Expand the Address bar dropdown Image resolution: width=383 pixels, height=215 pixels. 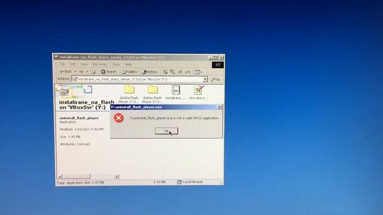click(205, 79)
